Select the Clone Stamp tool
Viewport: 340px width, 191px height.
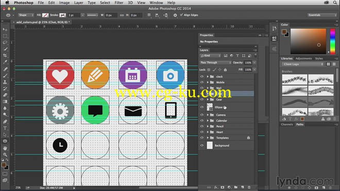coord(5,82)
